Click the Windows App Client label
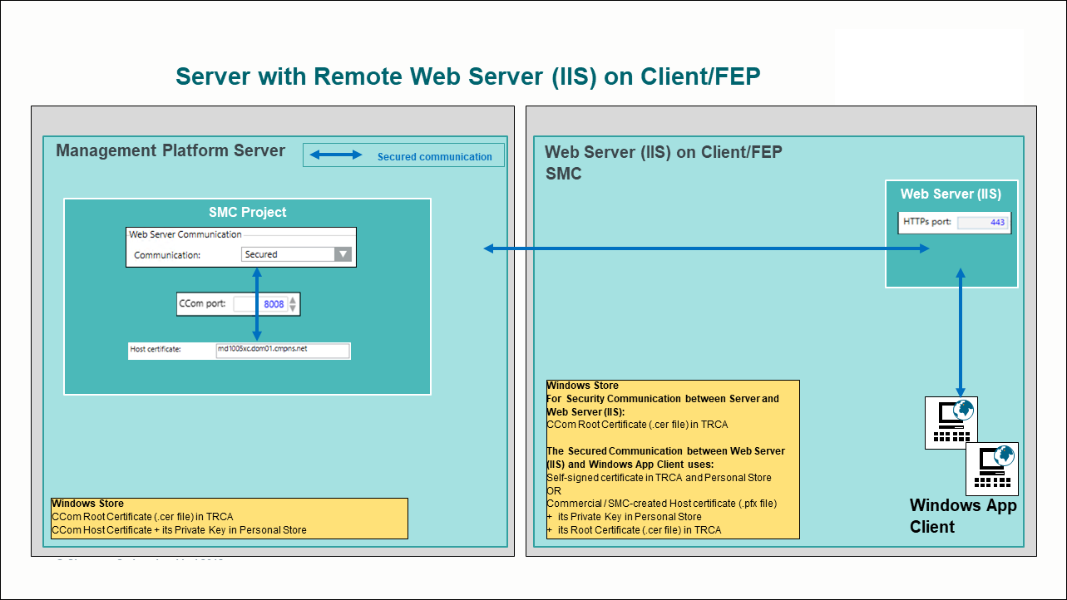The width and height of the screenshot is (1067, 600). point(962,516)
